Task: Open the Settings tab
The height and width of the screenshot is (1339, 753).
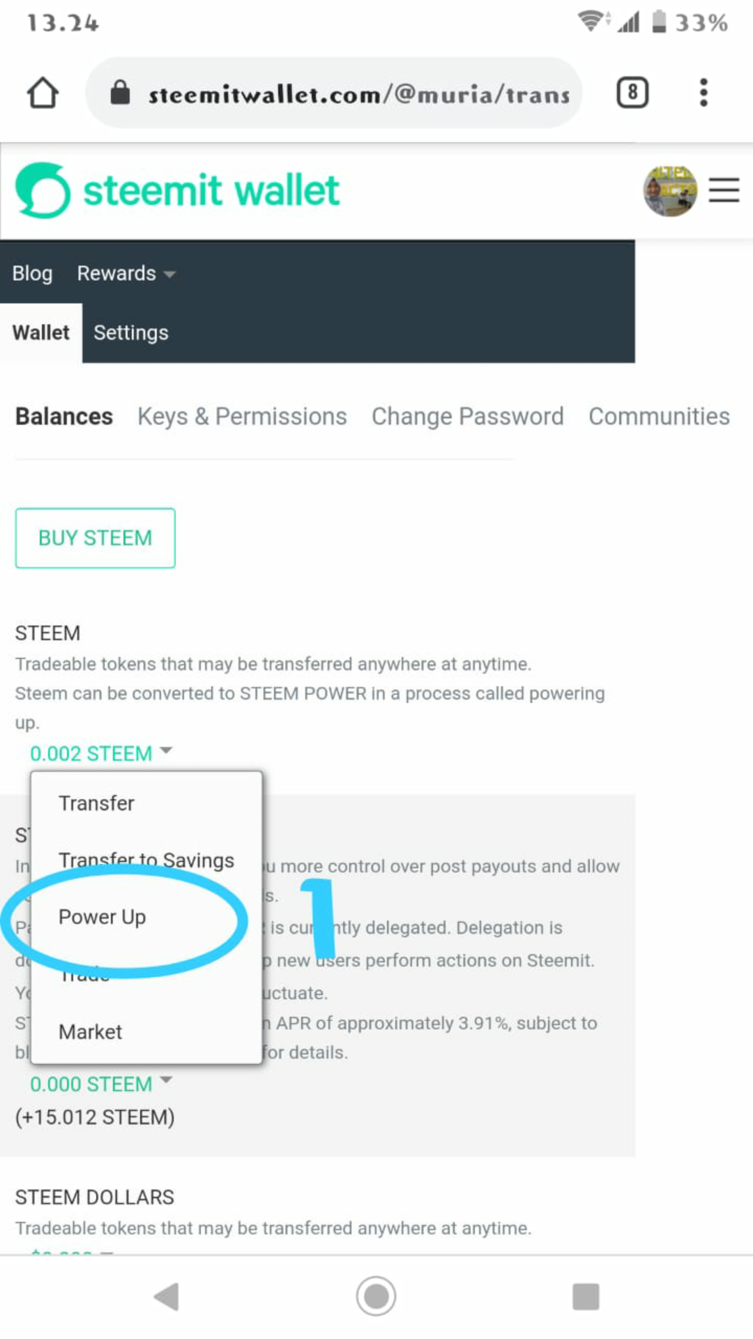Action: click(131, 333)
